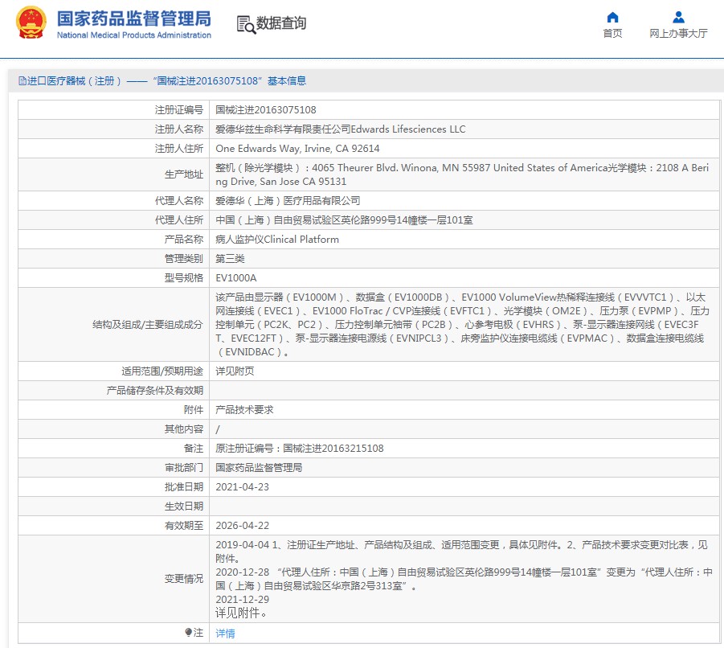Viewport: 724px width, 648px height.
Task: Click the 产品储存条件及有效期 label
Action: [154, 391]
